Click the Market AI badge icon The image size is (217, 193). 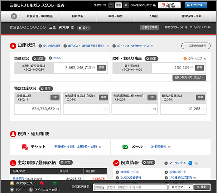click(x=191, y=163)
